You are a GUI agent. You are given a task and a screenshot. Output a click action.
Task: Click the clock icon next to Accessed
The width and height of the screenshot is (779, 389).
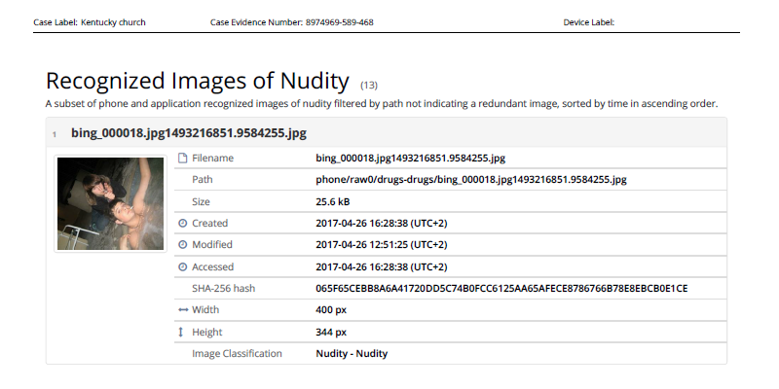(x=182, y=267)
